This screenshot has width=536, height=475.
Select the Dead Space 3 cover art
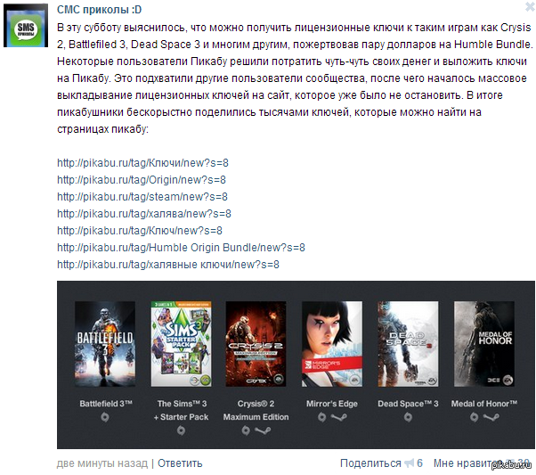pyautogui.click(x=408, y=344)
